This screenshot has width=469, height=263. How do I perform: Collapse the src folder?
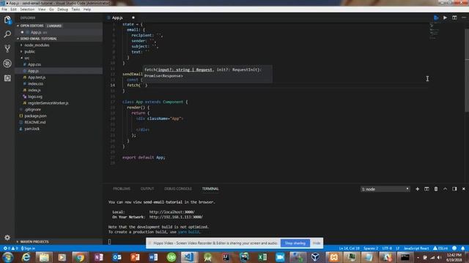click(27, 58)
